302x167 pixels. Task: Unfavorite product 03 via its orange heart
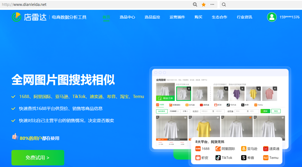250,117
